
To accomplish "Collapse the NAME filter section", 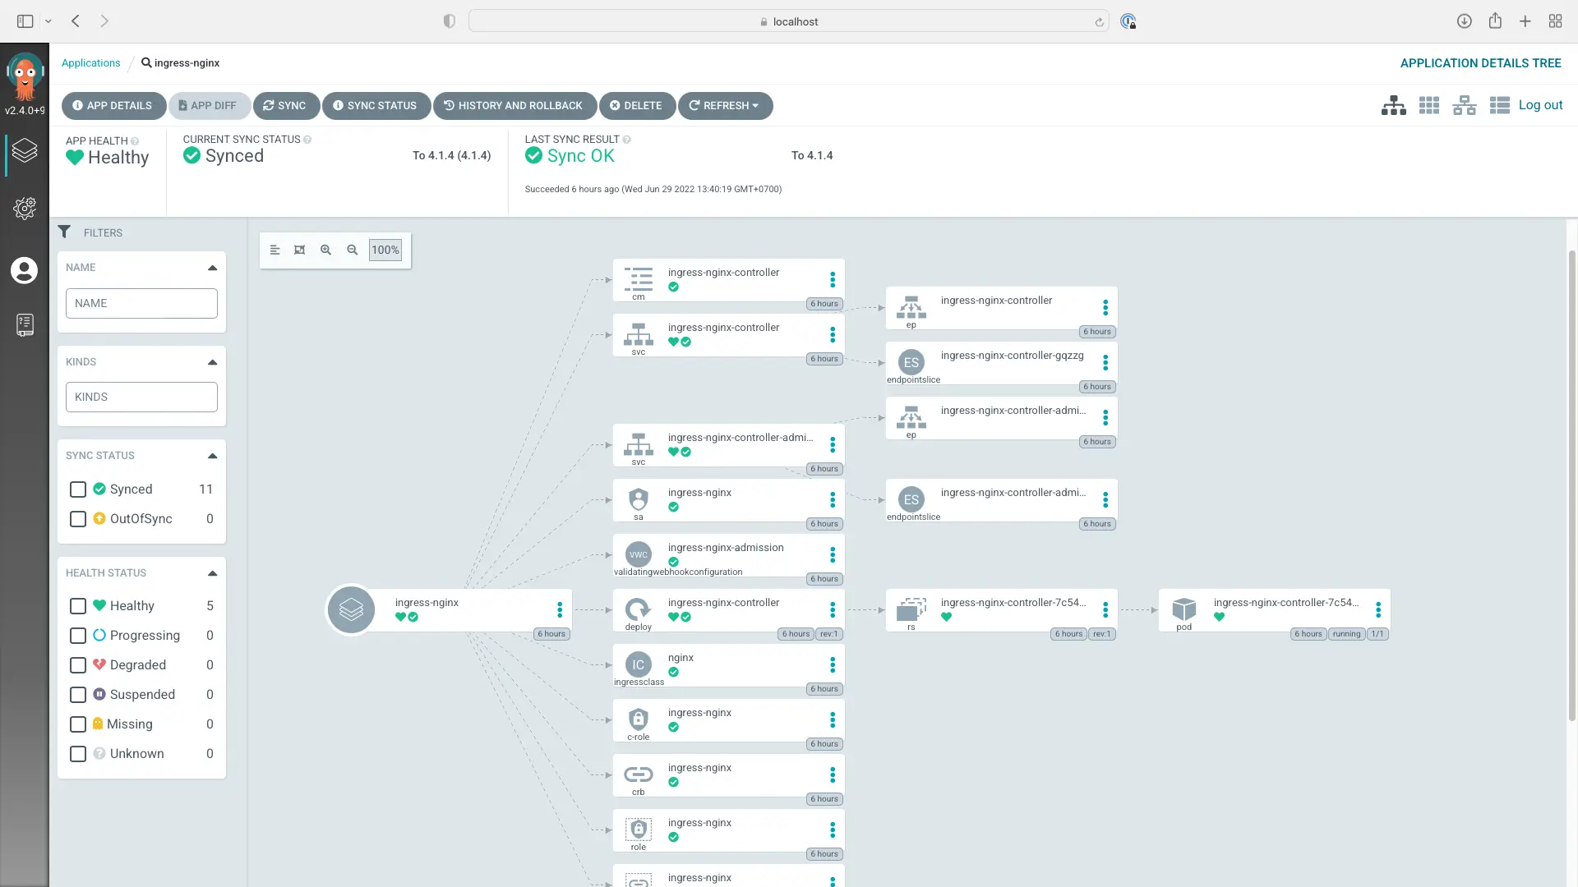I will tap(212, 268).
